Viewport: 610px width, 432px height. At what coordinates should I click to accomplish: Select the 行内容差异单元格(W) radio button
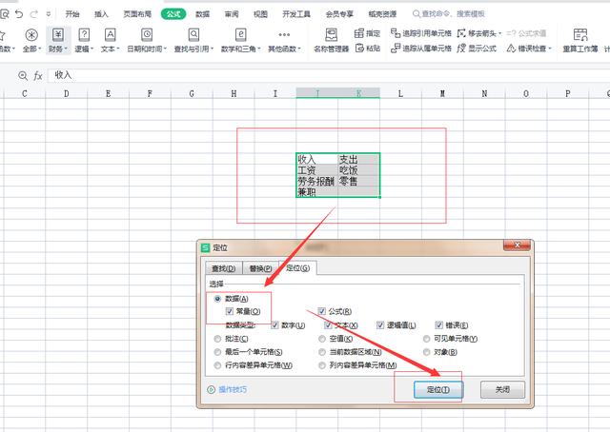tap(217, 365)
